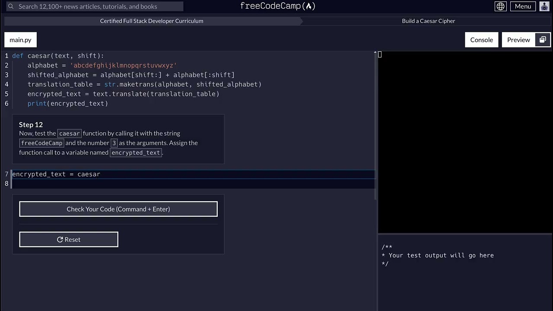Viewport: 553px width, 311px height.
Task: Click the alphabet string assignment line
Action: tap(102, 65)
